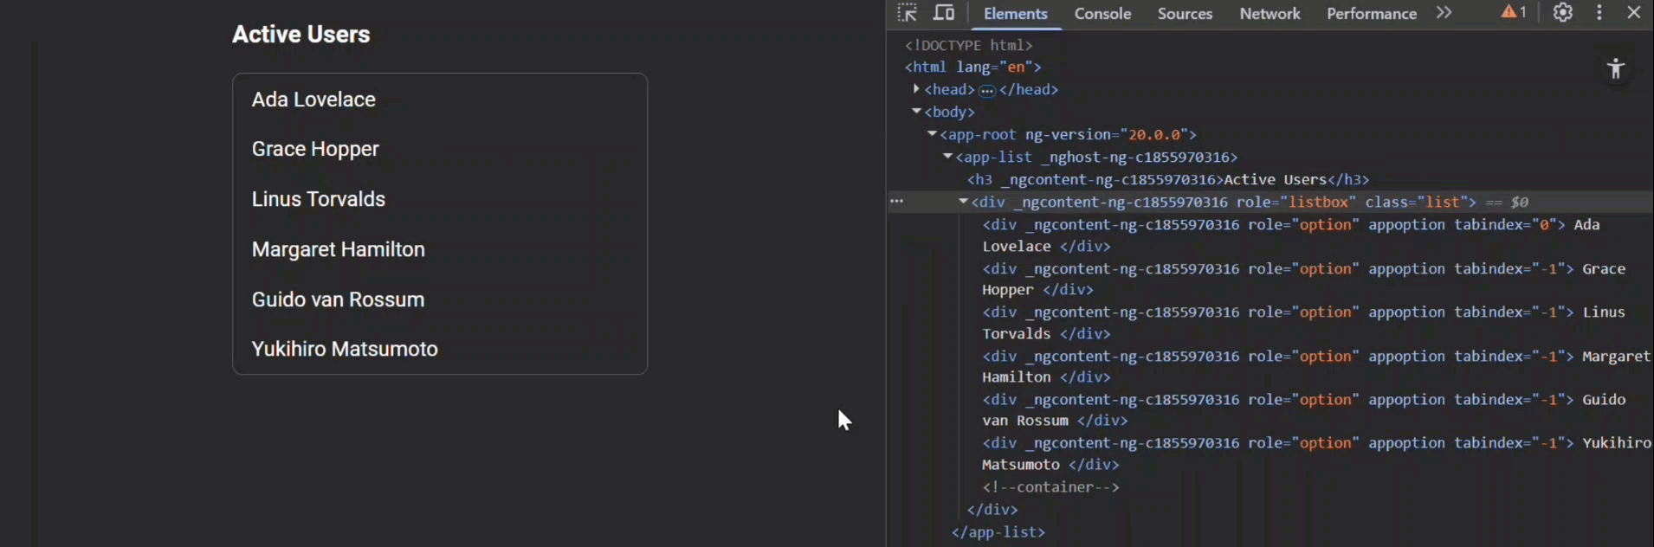Click the issues warning counter icon
The width and height of the screenshot is (1654, 547).
(1514, 13)
